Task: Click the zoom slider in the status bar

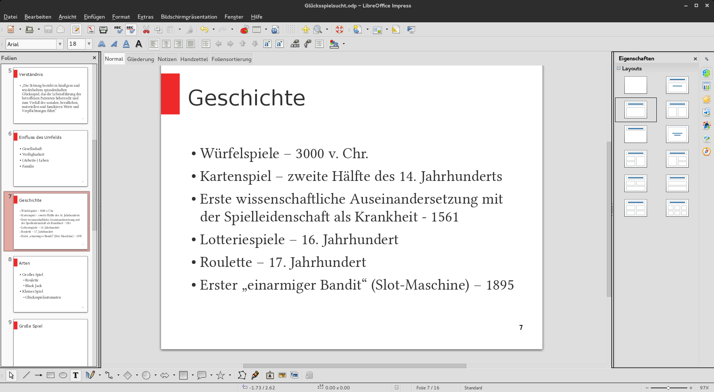Action: 668,388
